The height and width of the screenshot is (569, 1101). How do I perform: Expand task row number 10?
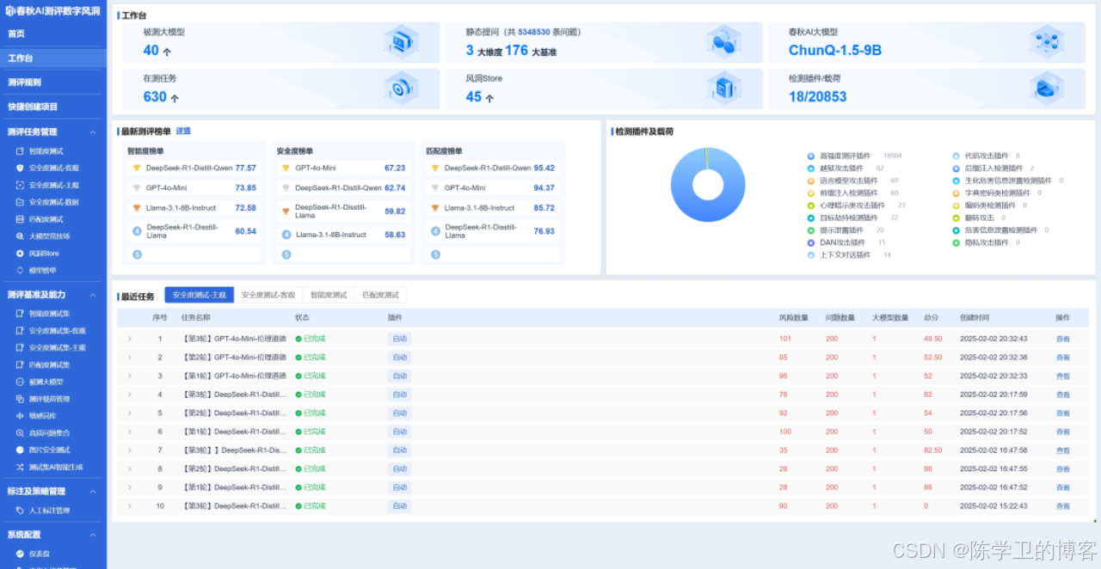click(130, 506)
